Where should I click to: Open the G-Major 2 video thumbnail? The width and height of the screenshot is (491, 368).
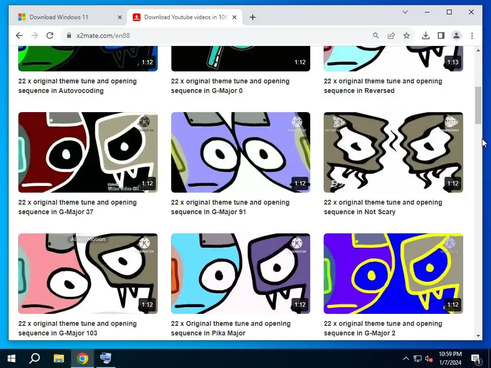pos(393,274)
